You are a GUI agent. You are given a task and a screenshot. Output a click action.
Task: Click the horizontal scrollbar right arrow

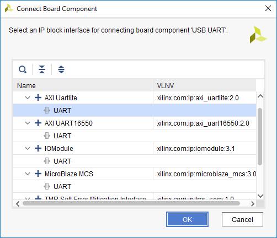[253, 204]
